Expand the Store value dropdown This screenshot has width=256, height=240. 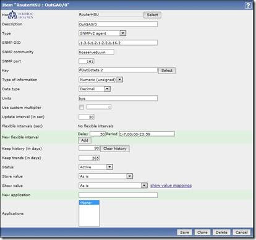coord(106,176)
